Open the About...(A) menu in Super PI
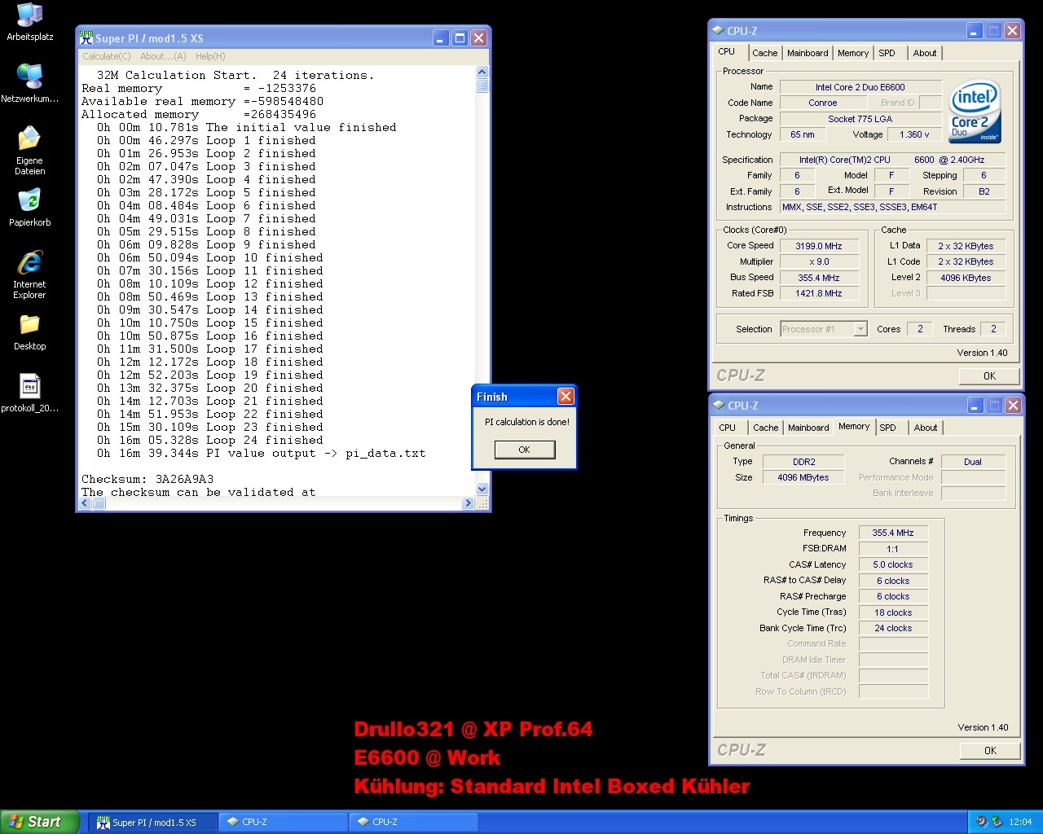The height and width of the screenshot is (834, 1043). [163, 56]
